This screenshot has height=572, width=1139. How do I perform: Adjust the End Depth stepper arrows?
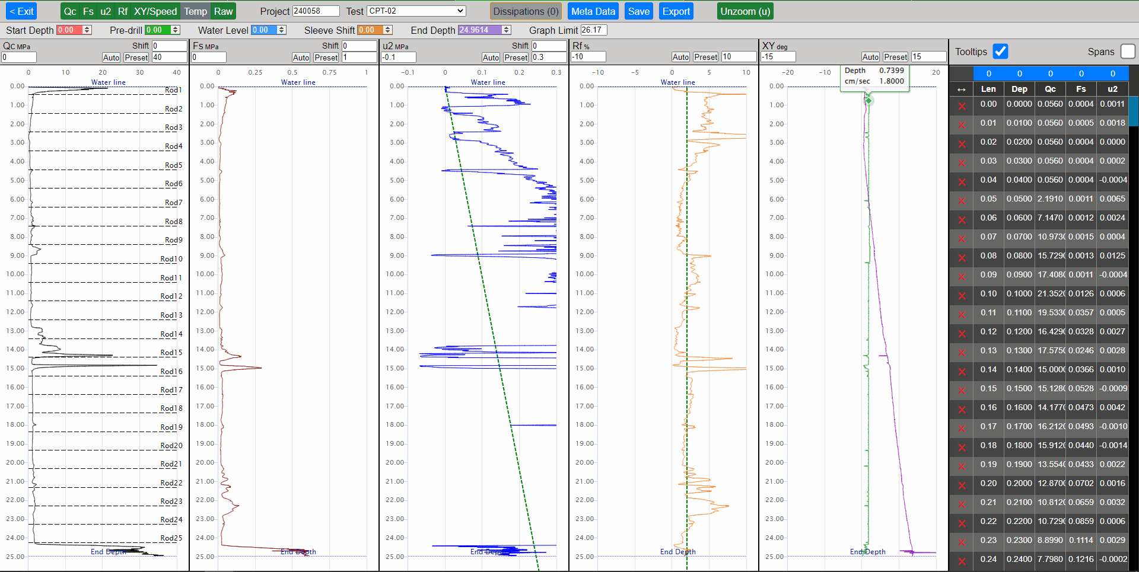click(x=506, y=30)
